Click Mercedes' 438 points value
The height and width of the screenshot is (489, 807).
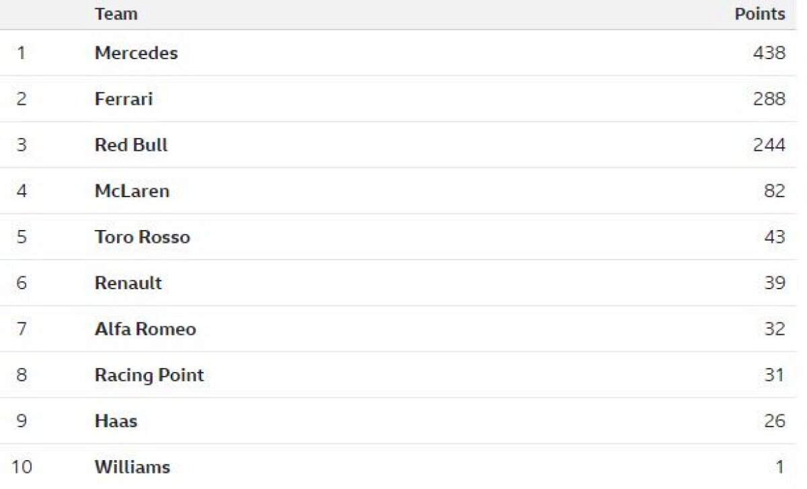click(x=769, y=53)
